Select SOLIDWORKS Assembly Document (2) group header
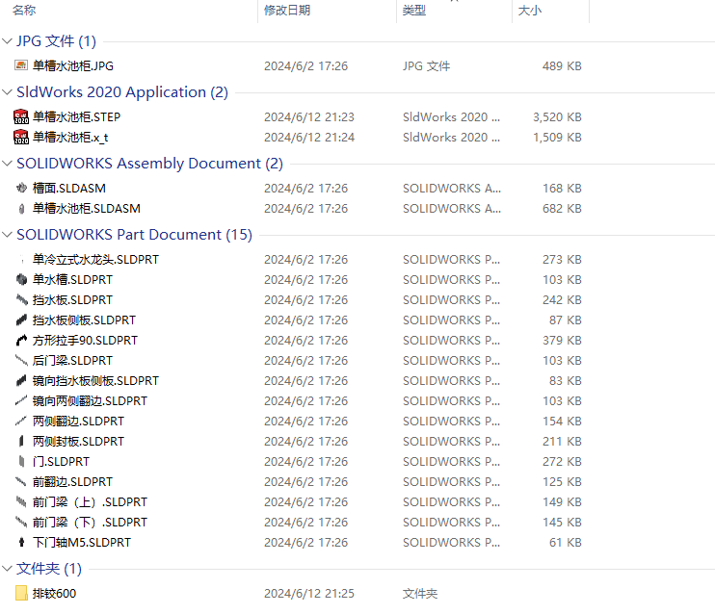The width and height of the screenshot is (715, 614). click(x=149, y=163)
